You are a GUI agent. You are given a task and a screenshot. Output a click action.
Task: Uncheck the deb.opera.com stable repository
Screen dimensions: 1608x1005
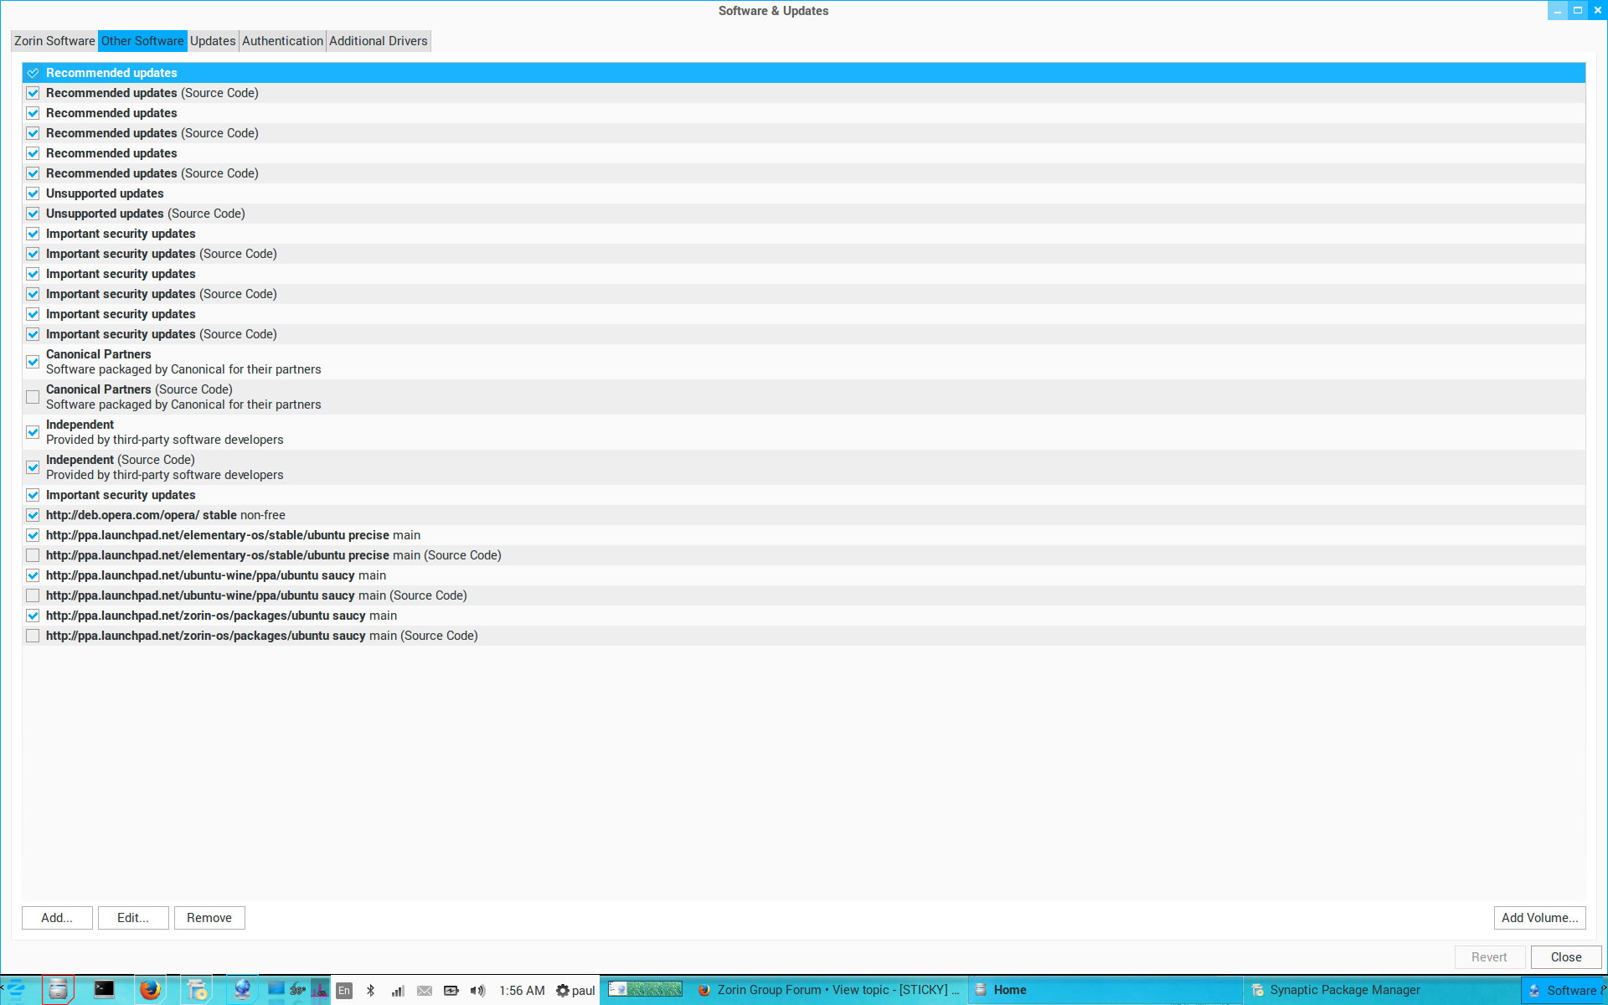click(33, 515)
